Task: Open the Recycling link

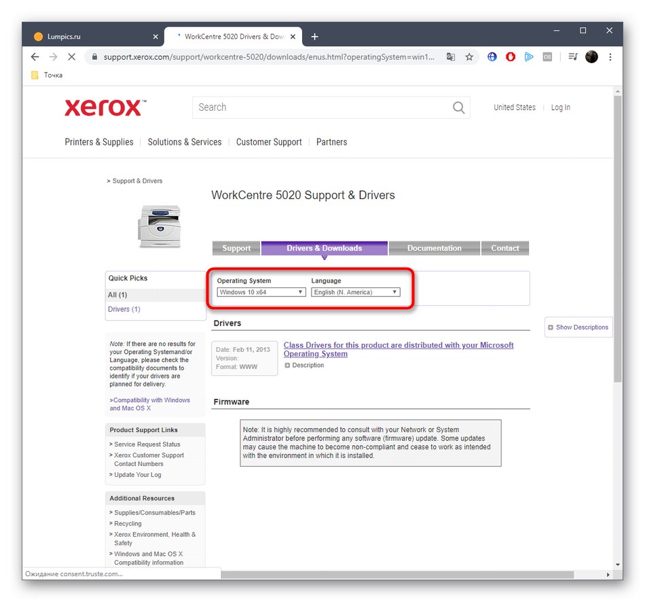Action: coord(128,524)
